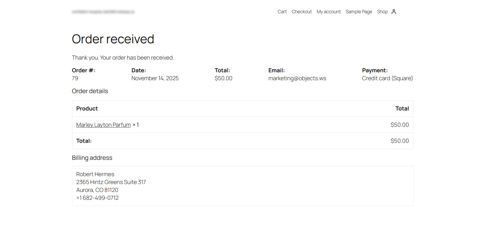Screen dimensions: 484x225
Task: Click the Order details heading
Action: pos(90,91)
